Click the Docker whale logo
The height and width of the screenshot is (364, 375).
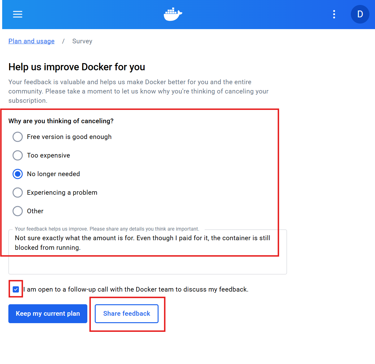[x=173, y=14]
